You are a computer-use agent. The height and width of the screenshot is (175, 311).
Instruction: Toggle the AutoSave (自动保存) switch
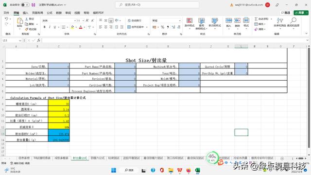coord(25,5)
